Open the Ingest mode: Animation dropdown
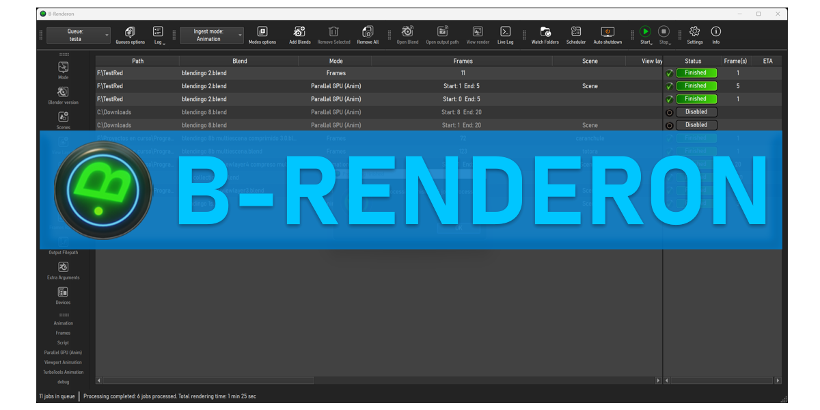 tap(211, 36)
